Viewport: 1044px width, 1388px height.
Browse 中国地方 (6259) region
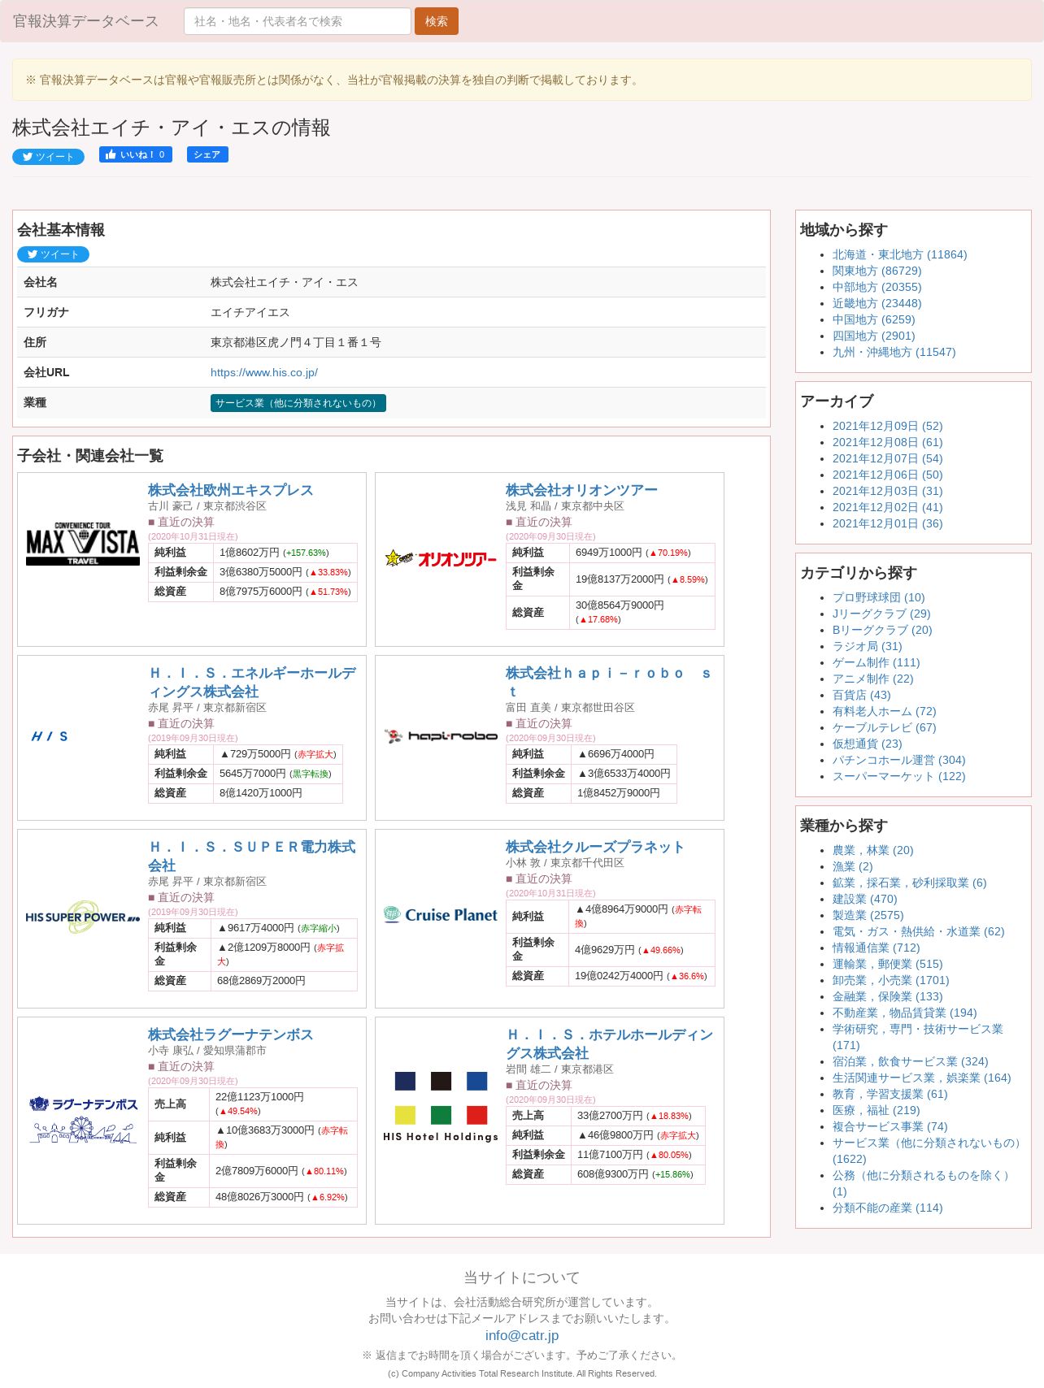[x=873, y=319]
